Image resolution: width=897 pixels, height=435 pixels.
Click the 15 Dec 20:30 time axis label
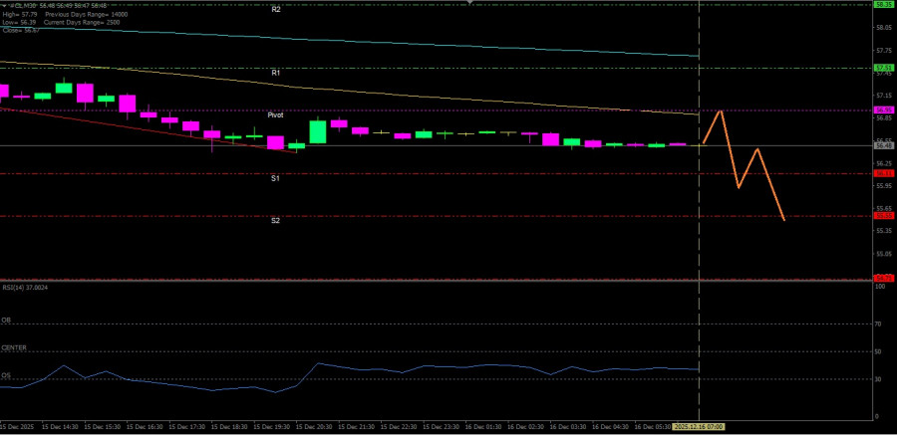point(312,427)
